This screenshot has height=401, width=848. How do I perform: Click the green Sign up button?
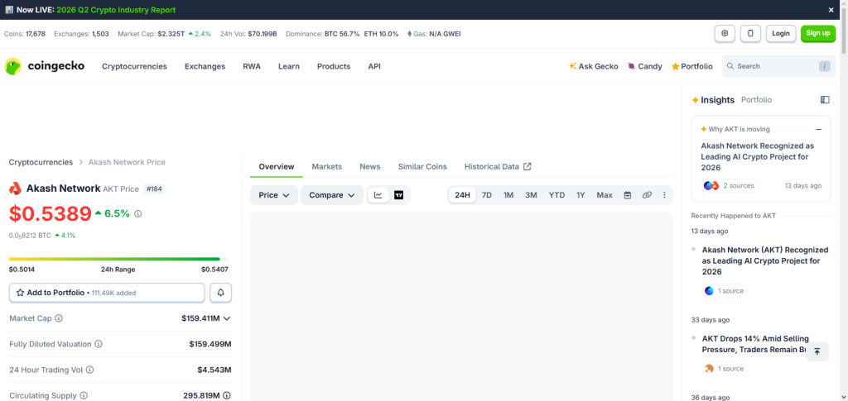click(x=817, y=33)
